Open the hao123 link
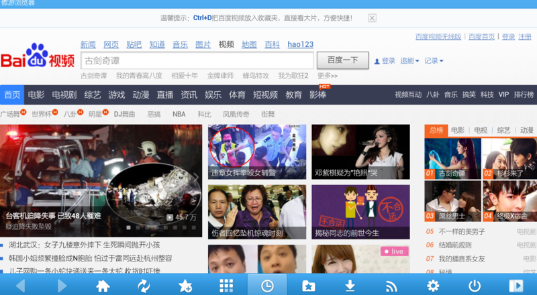The image size is (537, 295). tap(300, 44)
